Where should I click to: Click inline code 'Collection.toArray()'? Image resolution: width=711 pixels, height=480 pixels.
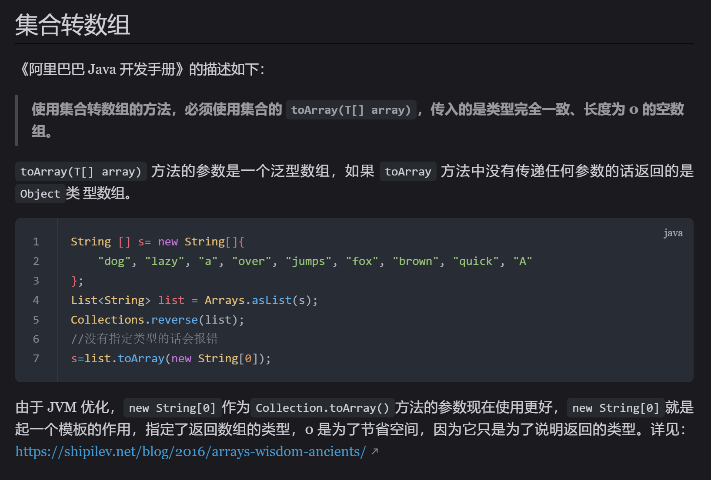322,408
